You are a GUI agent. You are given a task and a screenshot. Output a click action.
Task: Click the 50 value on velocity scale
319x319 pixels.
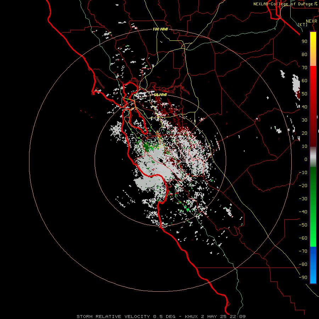coord(304,94)
